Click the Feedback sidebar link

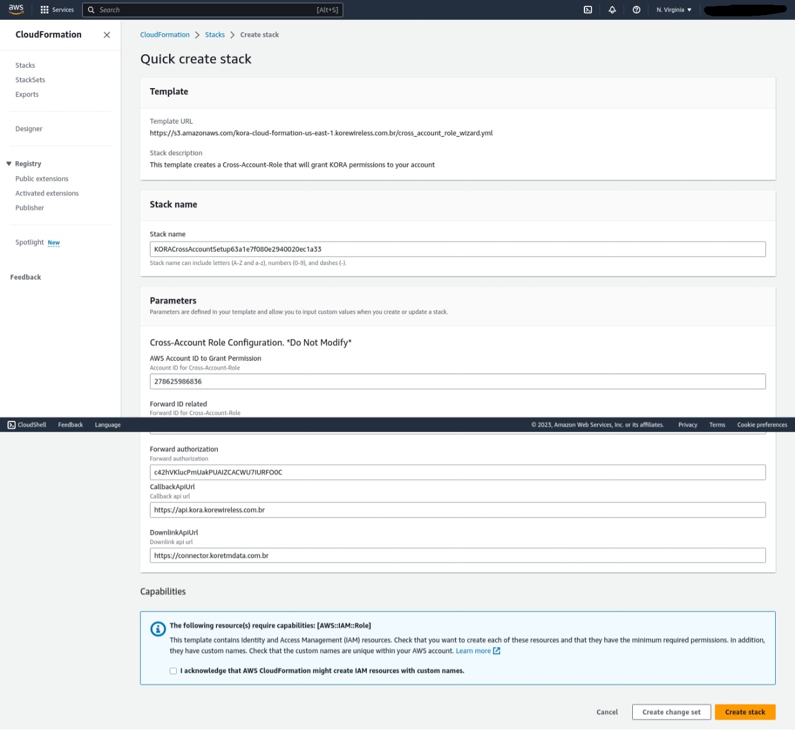click(x=26, y=277)
